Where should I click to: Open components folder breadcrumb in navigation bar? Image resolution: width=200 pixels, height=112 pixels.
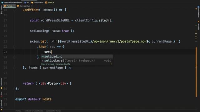(x=37, y=2)
